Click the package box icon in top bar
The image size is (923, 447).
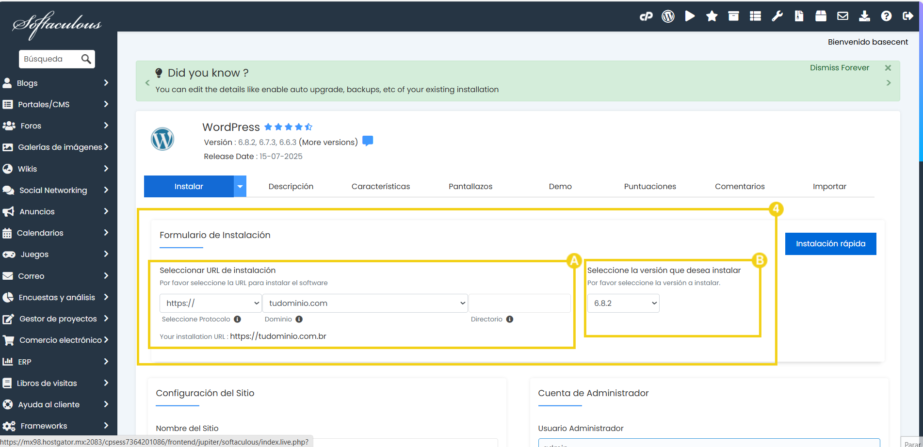[x=821, y=16]
